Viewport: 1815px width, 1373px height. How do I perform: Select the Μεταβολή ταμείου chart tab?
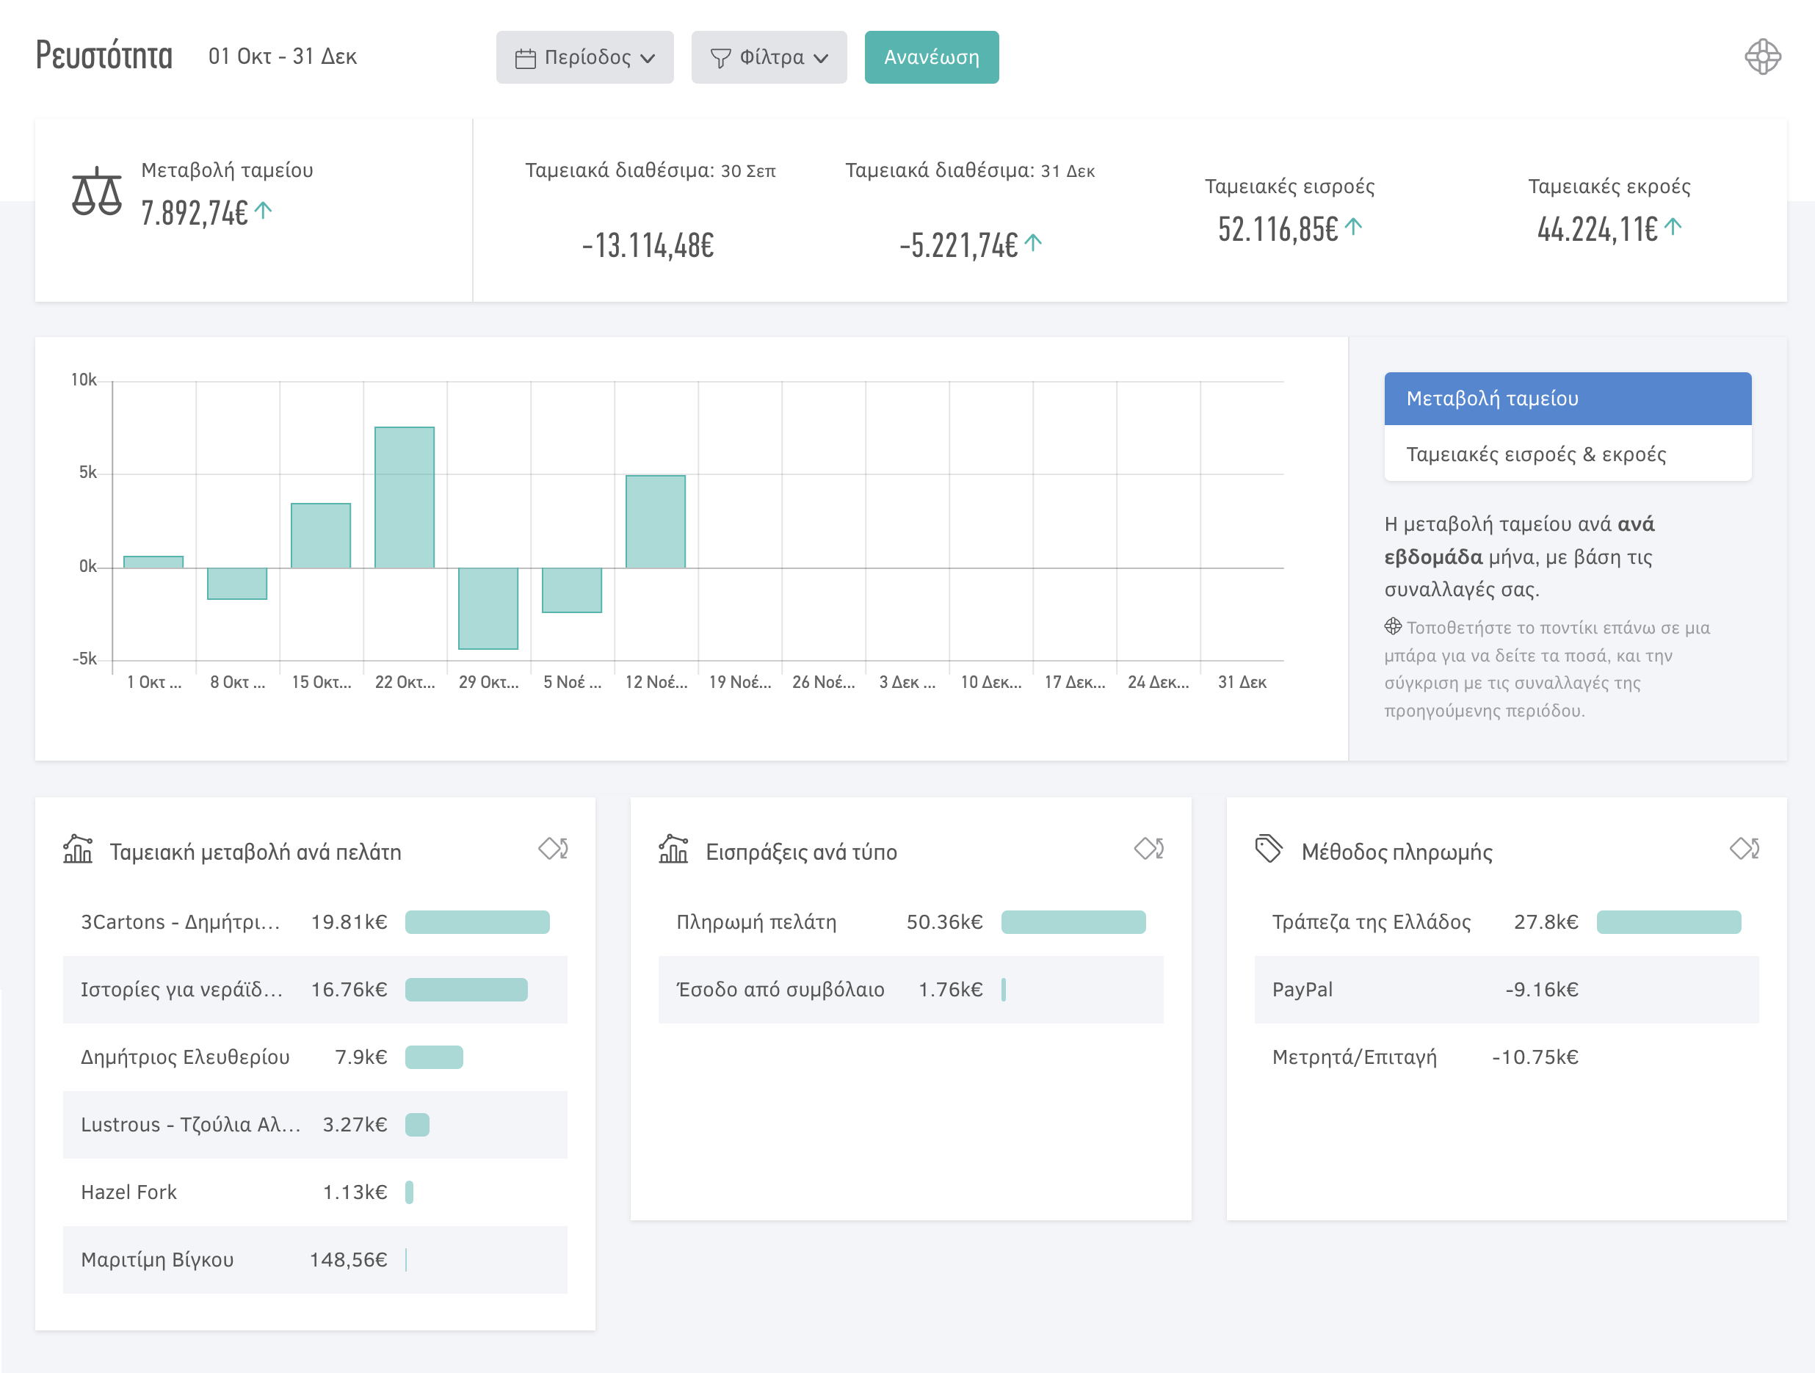(1568, 399)
